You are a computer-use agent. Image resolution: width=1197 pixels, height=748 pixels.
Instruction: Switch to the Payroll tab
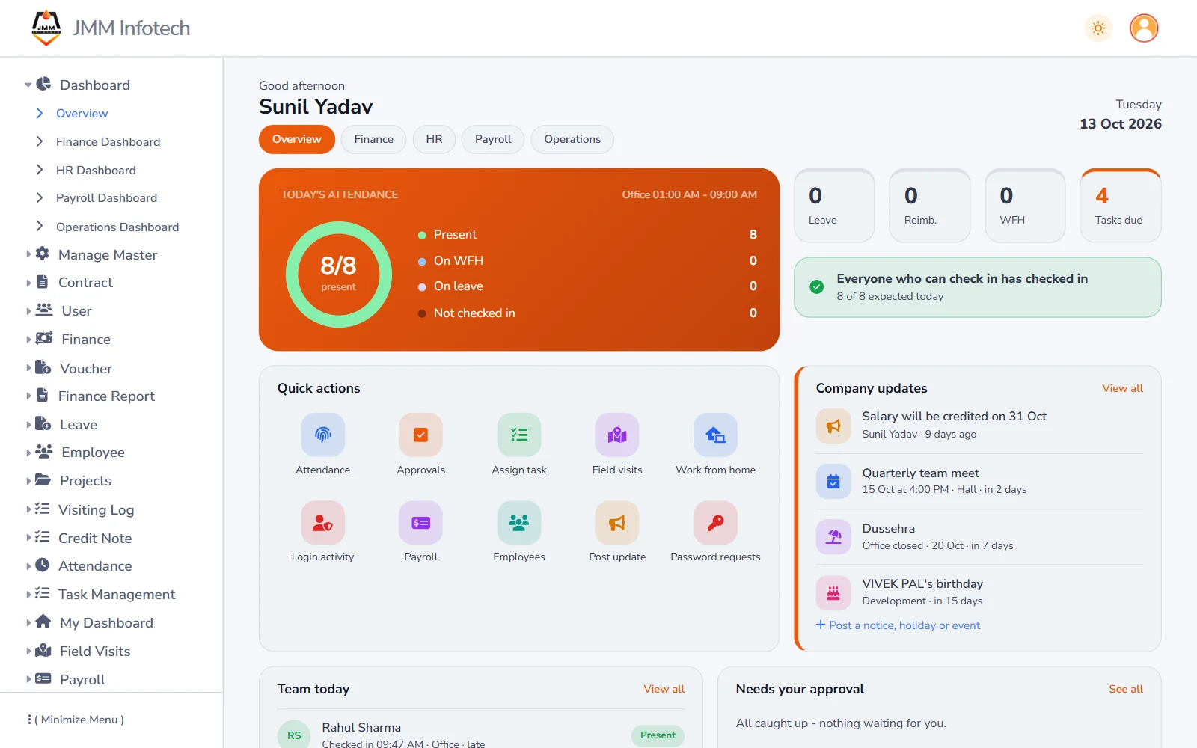tap(493, 139)
